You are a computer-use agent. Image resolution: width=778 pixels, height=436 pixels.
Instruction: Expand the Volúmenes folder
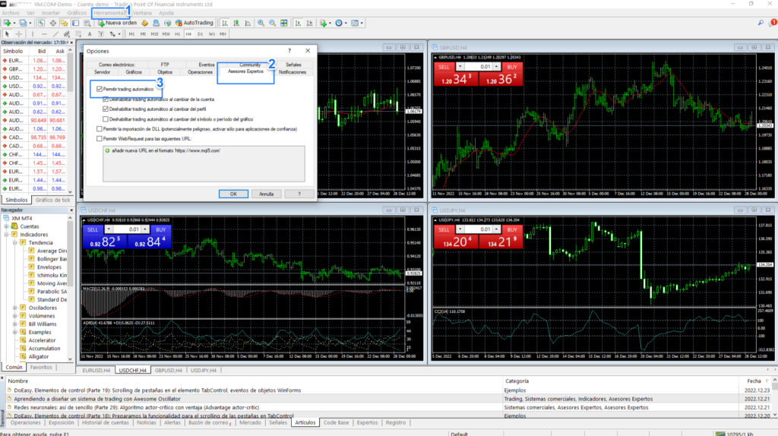pyautogui.click(x=15, y=316)
